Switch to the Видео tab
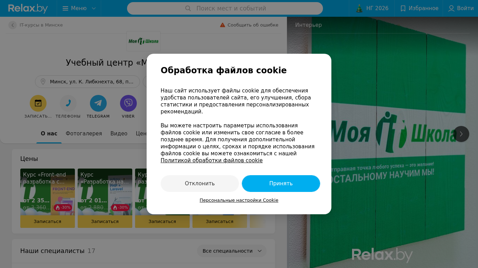The width and height of the screenshot is (478, 268). coord(119,134)
